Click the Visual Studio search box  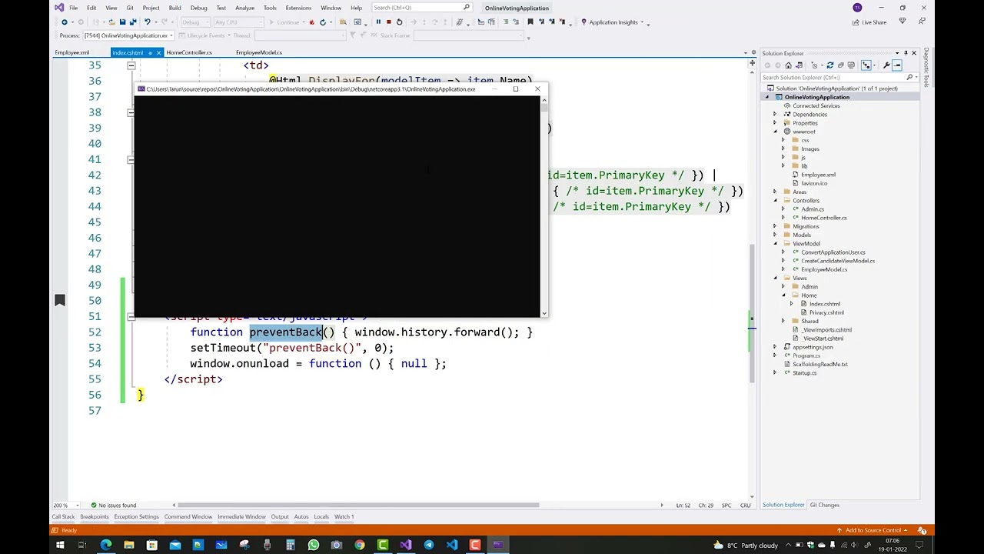click(421, 8)
